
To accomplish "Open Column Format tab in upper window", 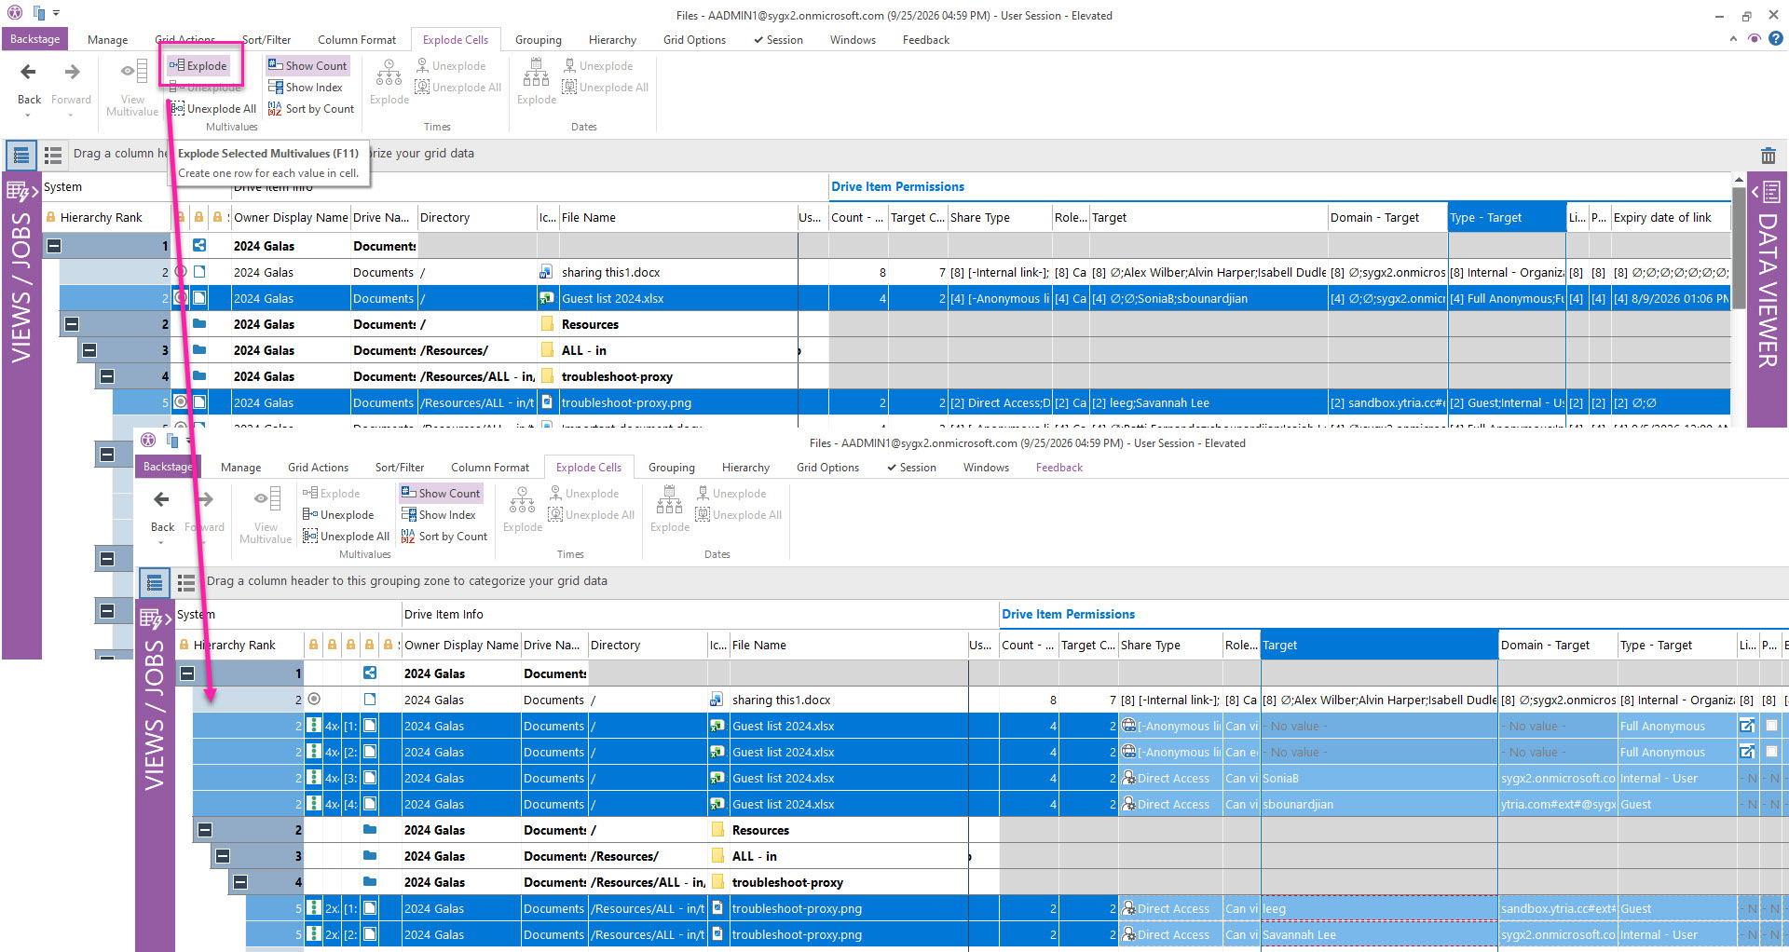I will (x=357, y=40).
